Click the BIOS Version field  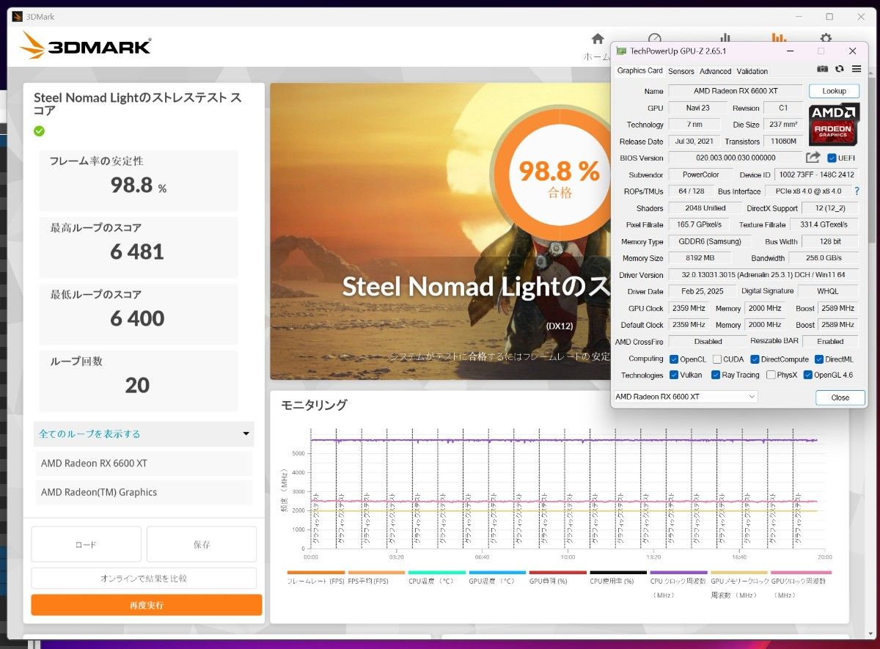tap(736, 158)
